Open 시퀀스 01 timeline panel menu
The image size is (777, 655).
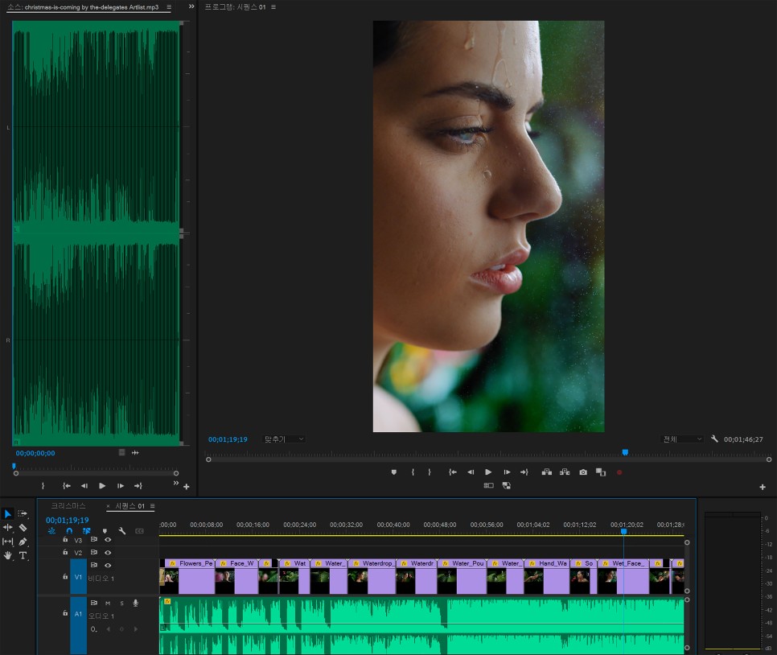click(x=152, y=506)
